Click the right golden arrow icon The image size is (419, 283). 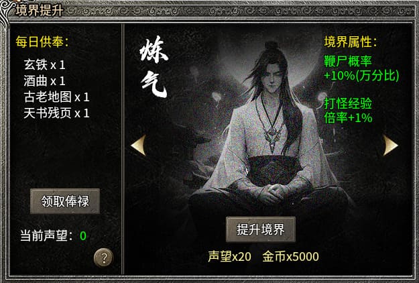(x=390, y=145)
